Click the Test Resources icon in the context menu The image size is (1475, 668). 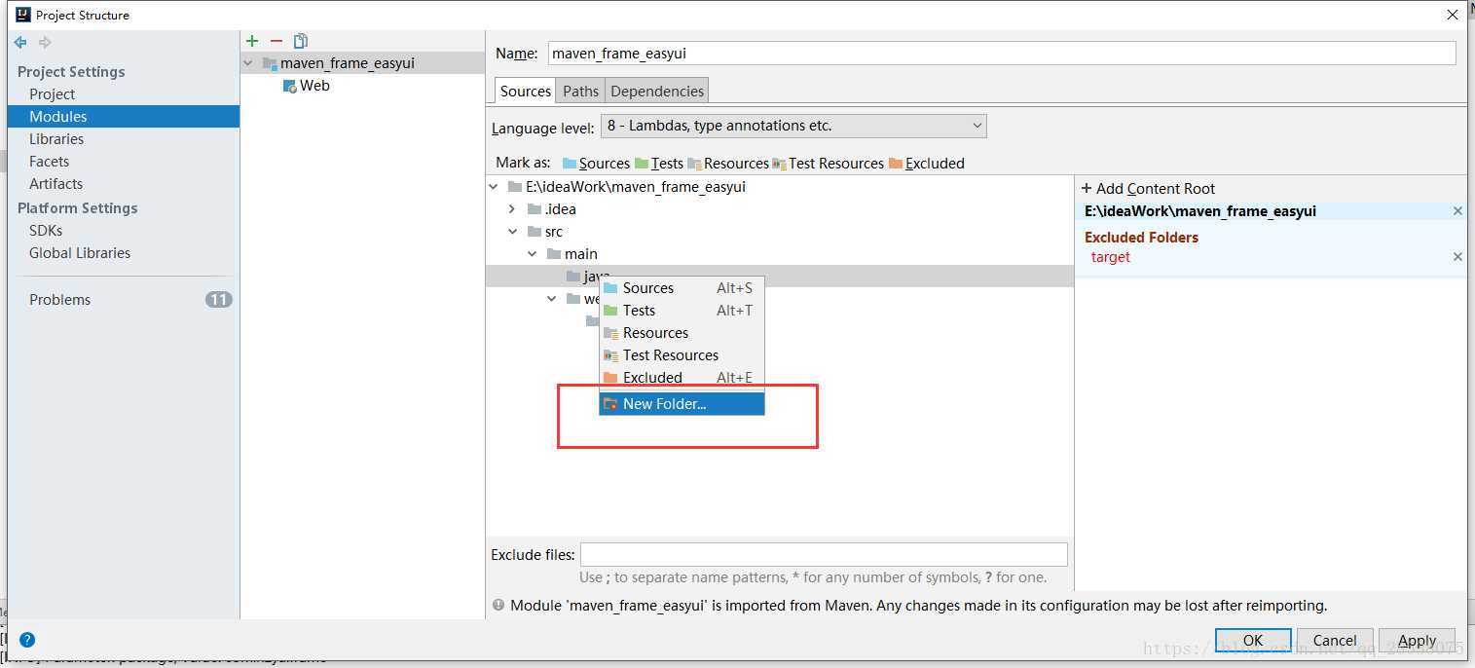pyautogui.click(x=610, y=355)
